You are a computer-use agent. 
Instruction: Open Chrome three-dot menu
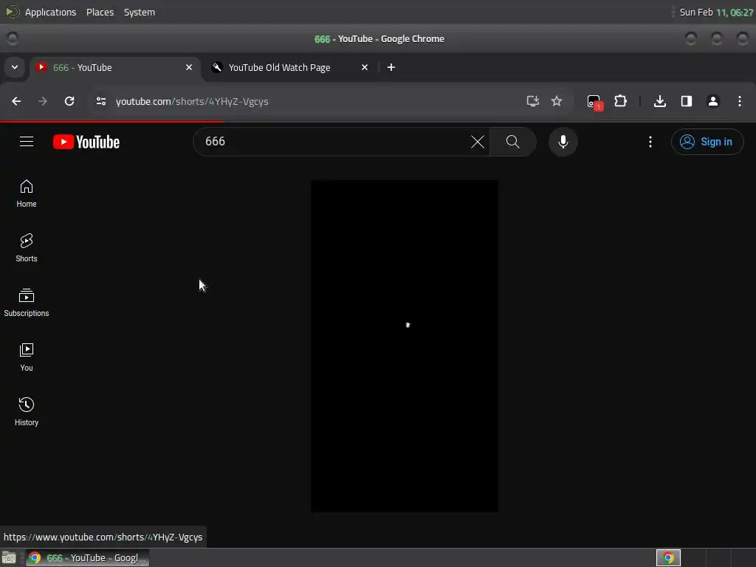point(739,101)
